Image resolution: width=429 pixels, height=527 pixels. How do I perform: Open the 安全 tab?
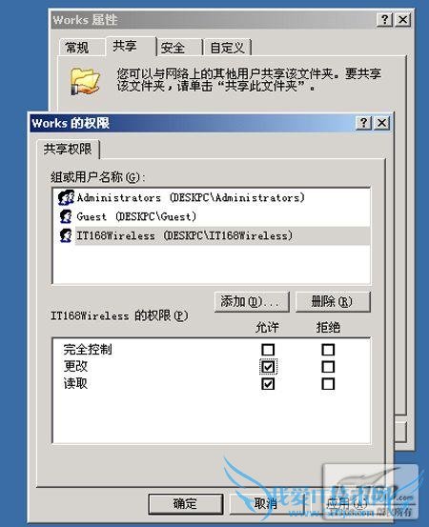[x=179, y=48]
